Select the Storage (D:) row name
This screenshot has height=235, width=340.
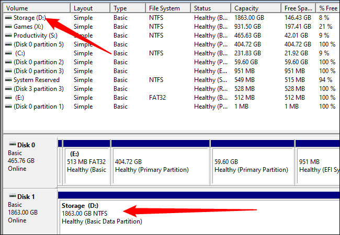(x=30, y=18)
